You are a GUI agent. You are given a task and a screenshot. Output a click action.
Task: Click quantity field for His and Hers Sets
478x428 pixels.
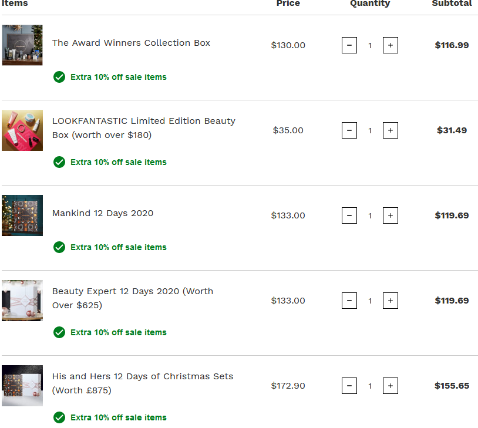[x=370, y=386]
